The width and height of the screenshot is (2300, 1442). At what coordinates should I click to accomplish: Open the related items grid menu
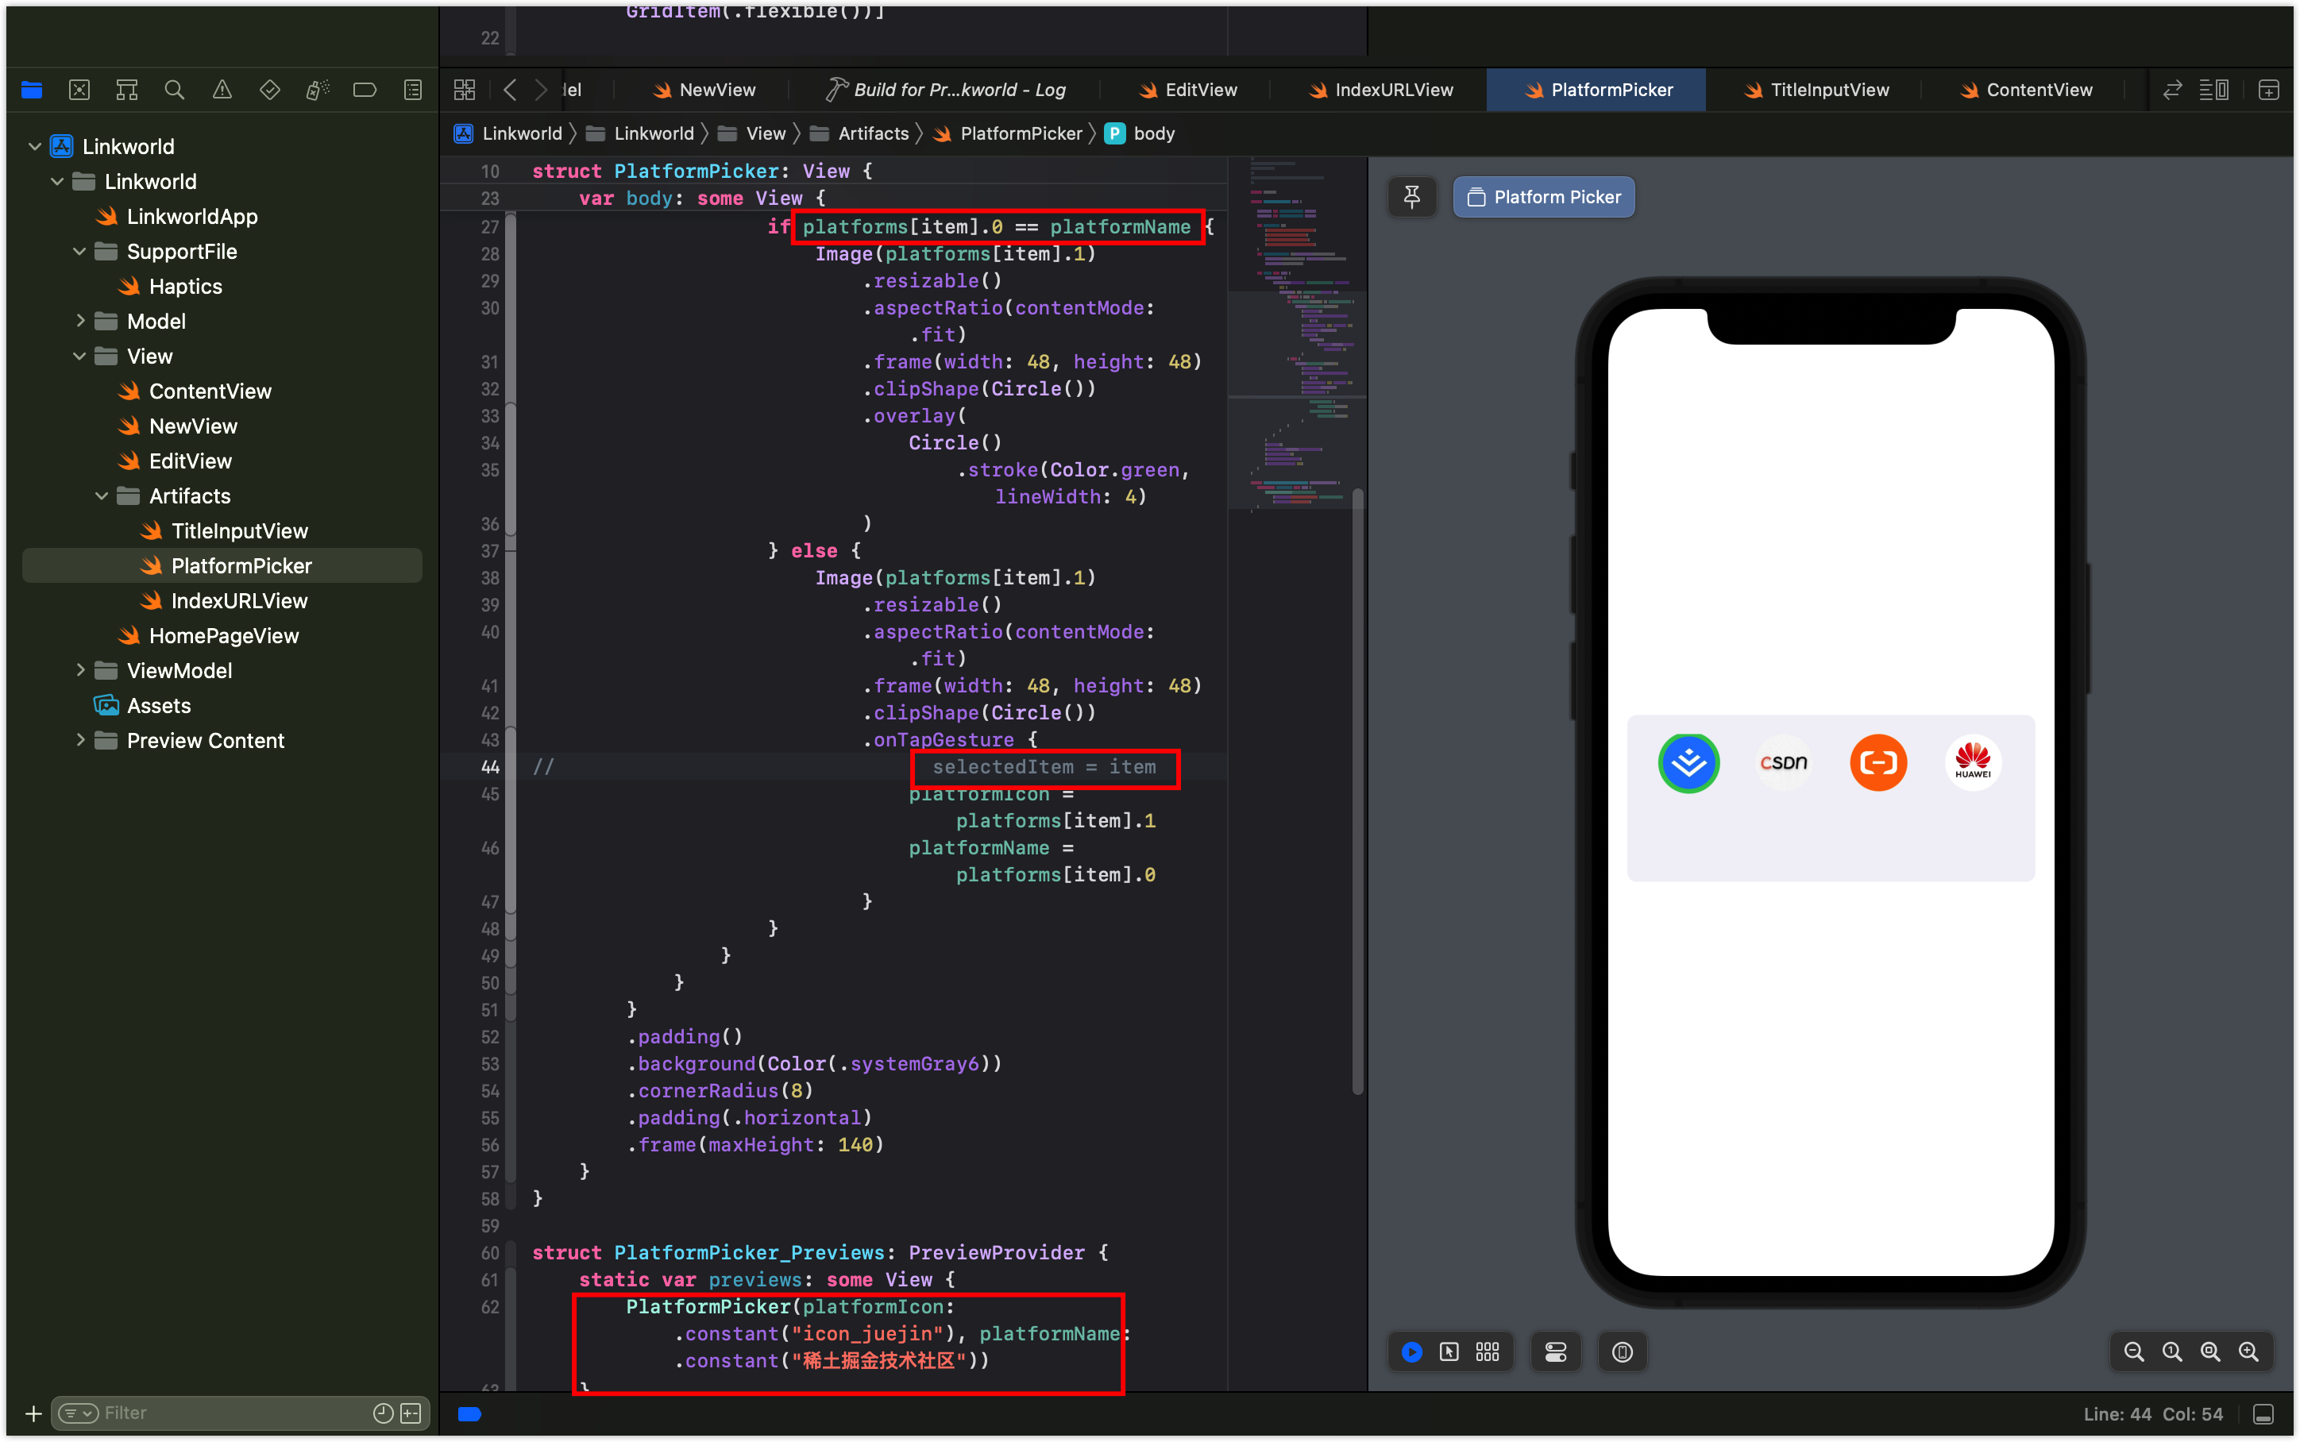click(x=465, y=90)
